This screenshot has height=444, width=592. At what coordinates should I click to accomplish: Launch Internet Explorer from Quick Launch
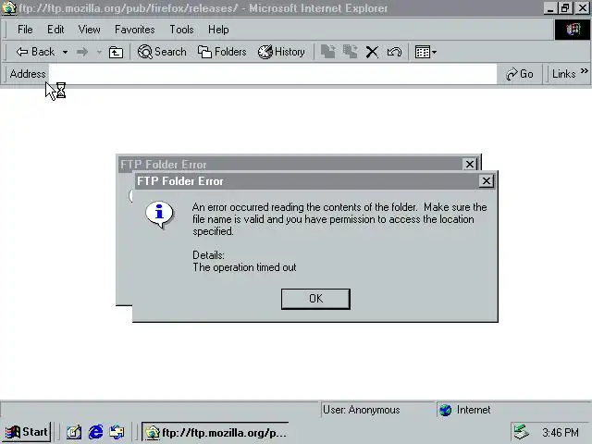(95, 432)
